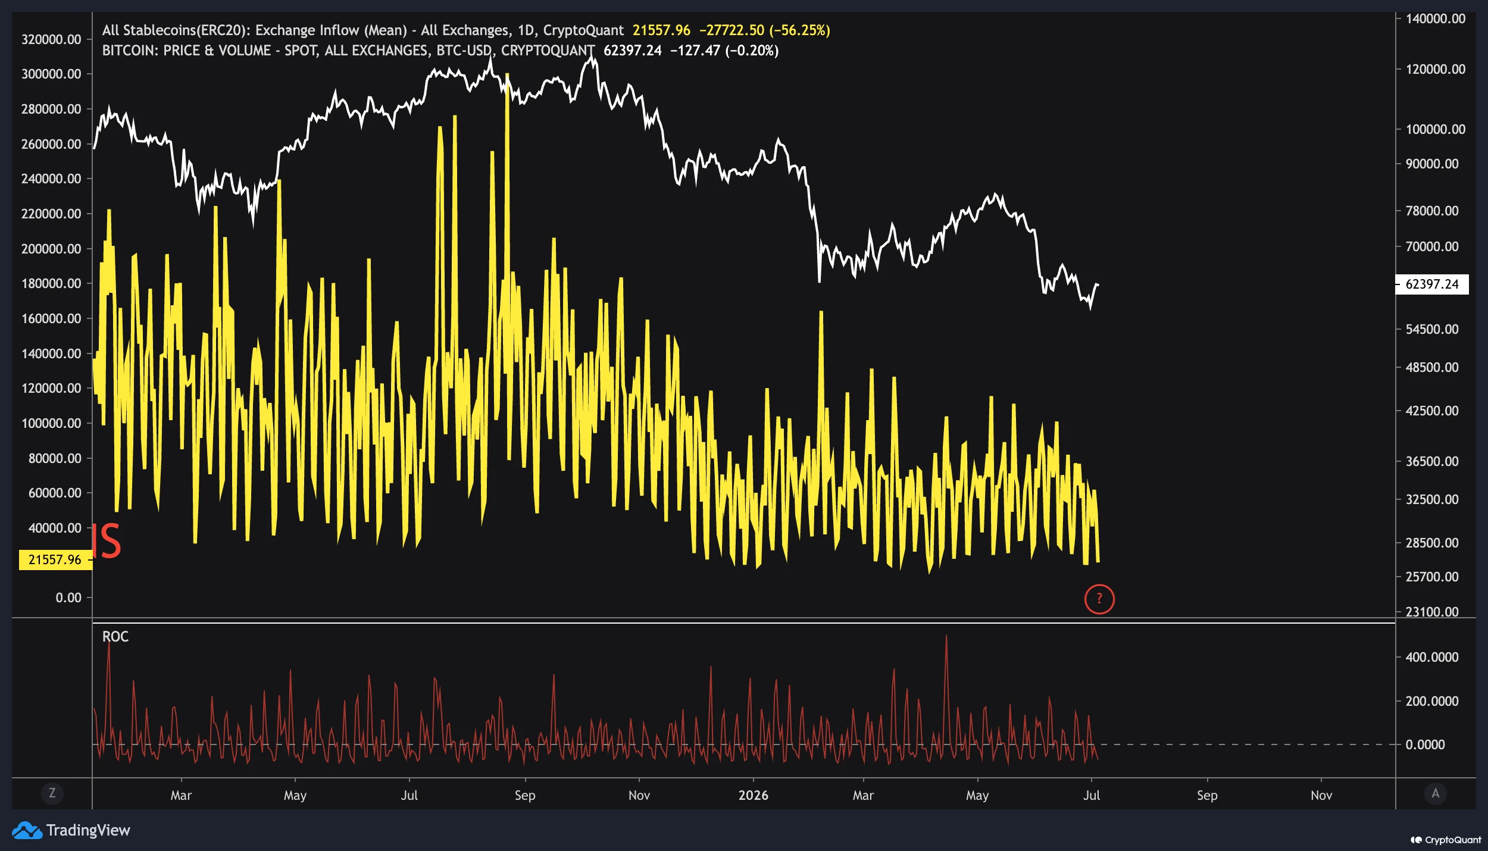1488x851 pixels.
Task: Click the 0.0000 ROC axis value
Action: (1425, 744)
